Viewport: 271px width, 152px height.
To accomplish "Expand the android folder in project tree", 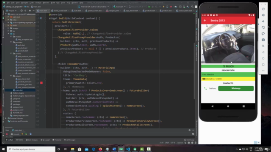I will coord(8,22).
